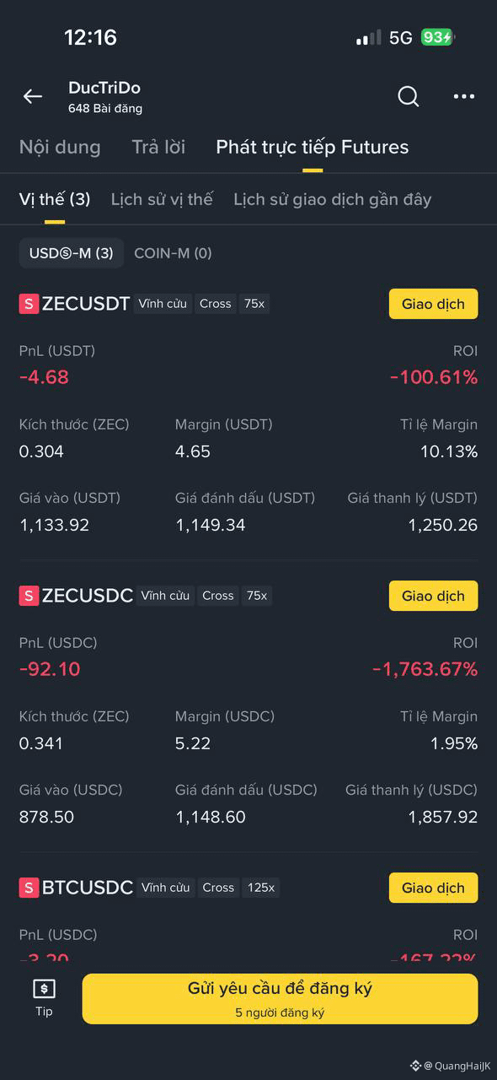Open the three-dot more options menu
Viewport: 497px width, 1080px height.
click(x=464, y=96)
